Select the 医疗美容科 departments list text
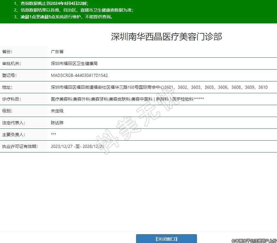The image size is (277, 243). [x=127, y=99]
